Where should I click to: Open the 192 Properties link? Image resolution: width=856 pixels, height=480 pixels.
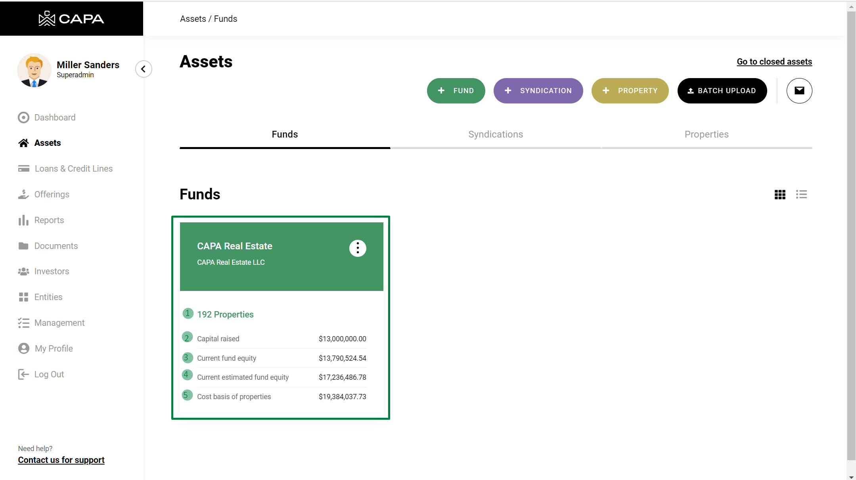tap(225, 314)
